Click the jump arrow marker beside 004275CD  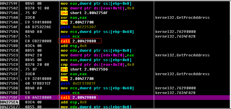(21, 71)
